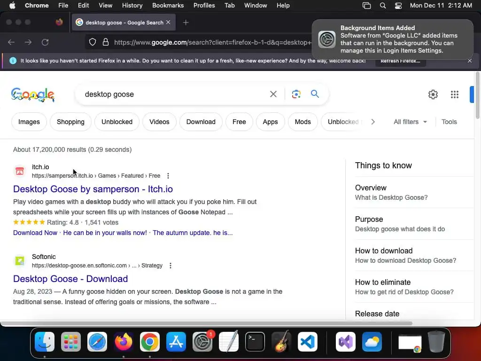Show more filter chips with the chevron
This screenshot has height=361, width=481.
point(372,122)
